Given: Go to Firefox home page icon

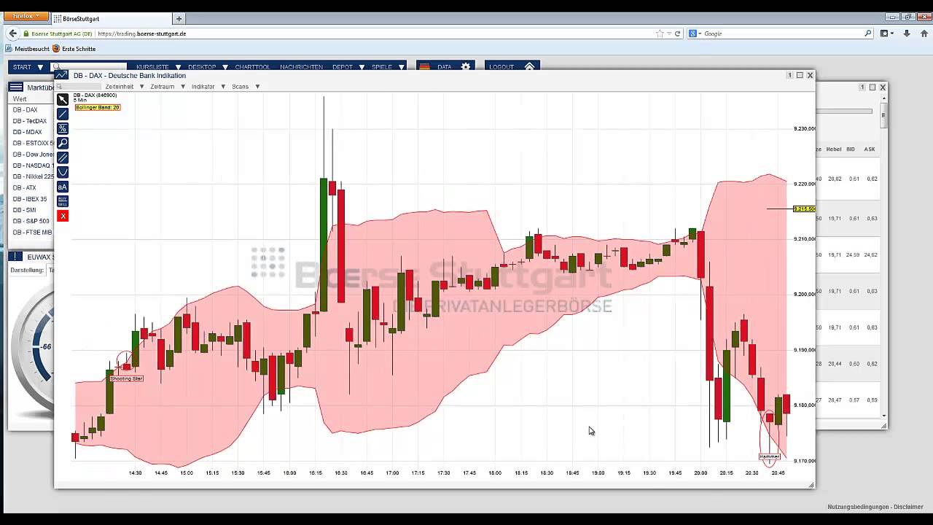Looking at the screenshot, I should [923, 34].
